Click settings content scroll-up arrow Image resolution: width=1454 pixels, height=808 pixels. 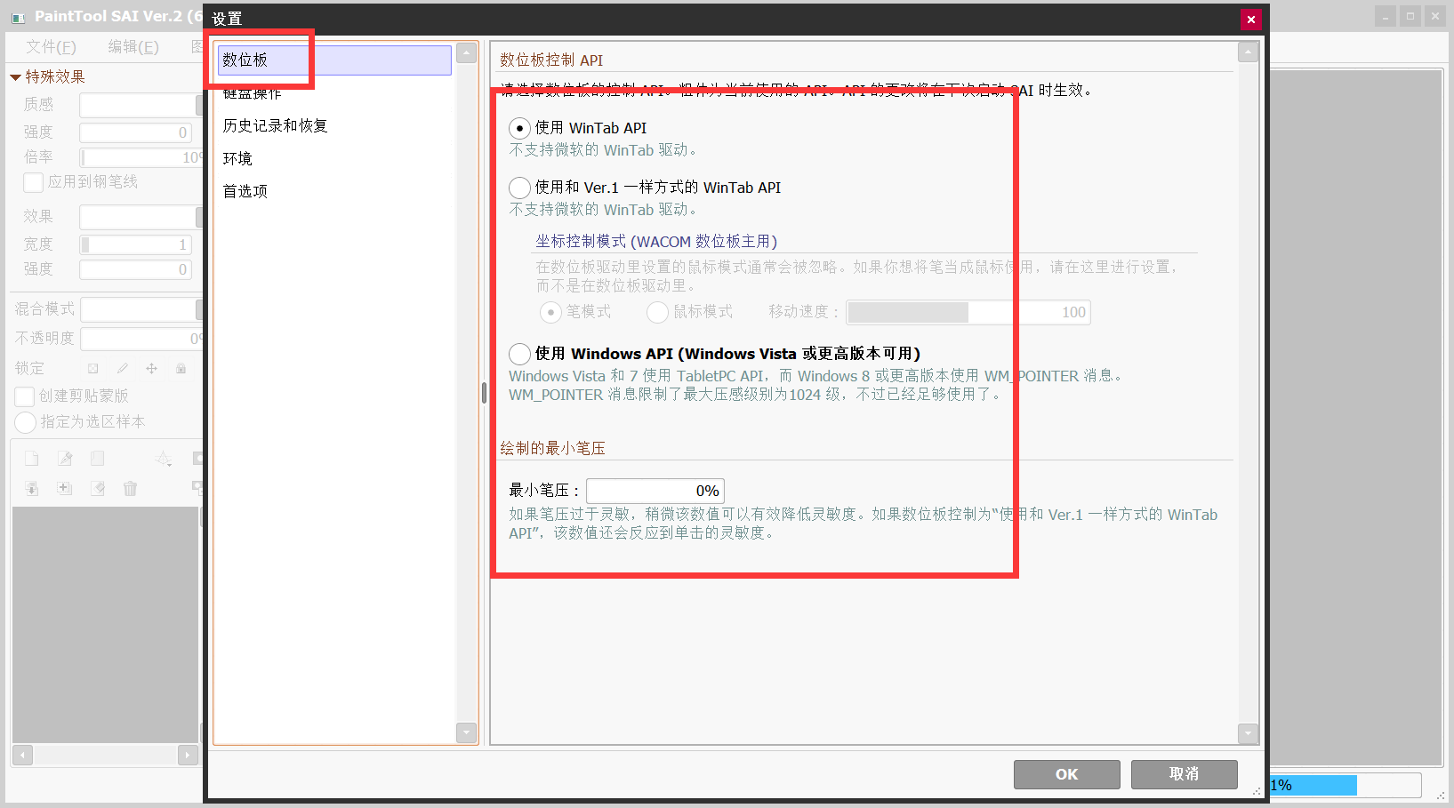[1249, 53]
